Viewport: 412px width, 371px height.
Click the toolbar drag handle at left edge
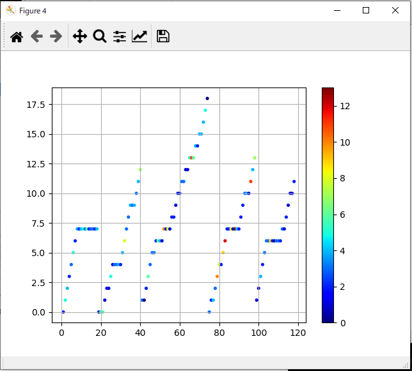4,36
